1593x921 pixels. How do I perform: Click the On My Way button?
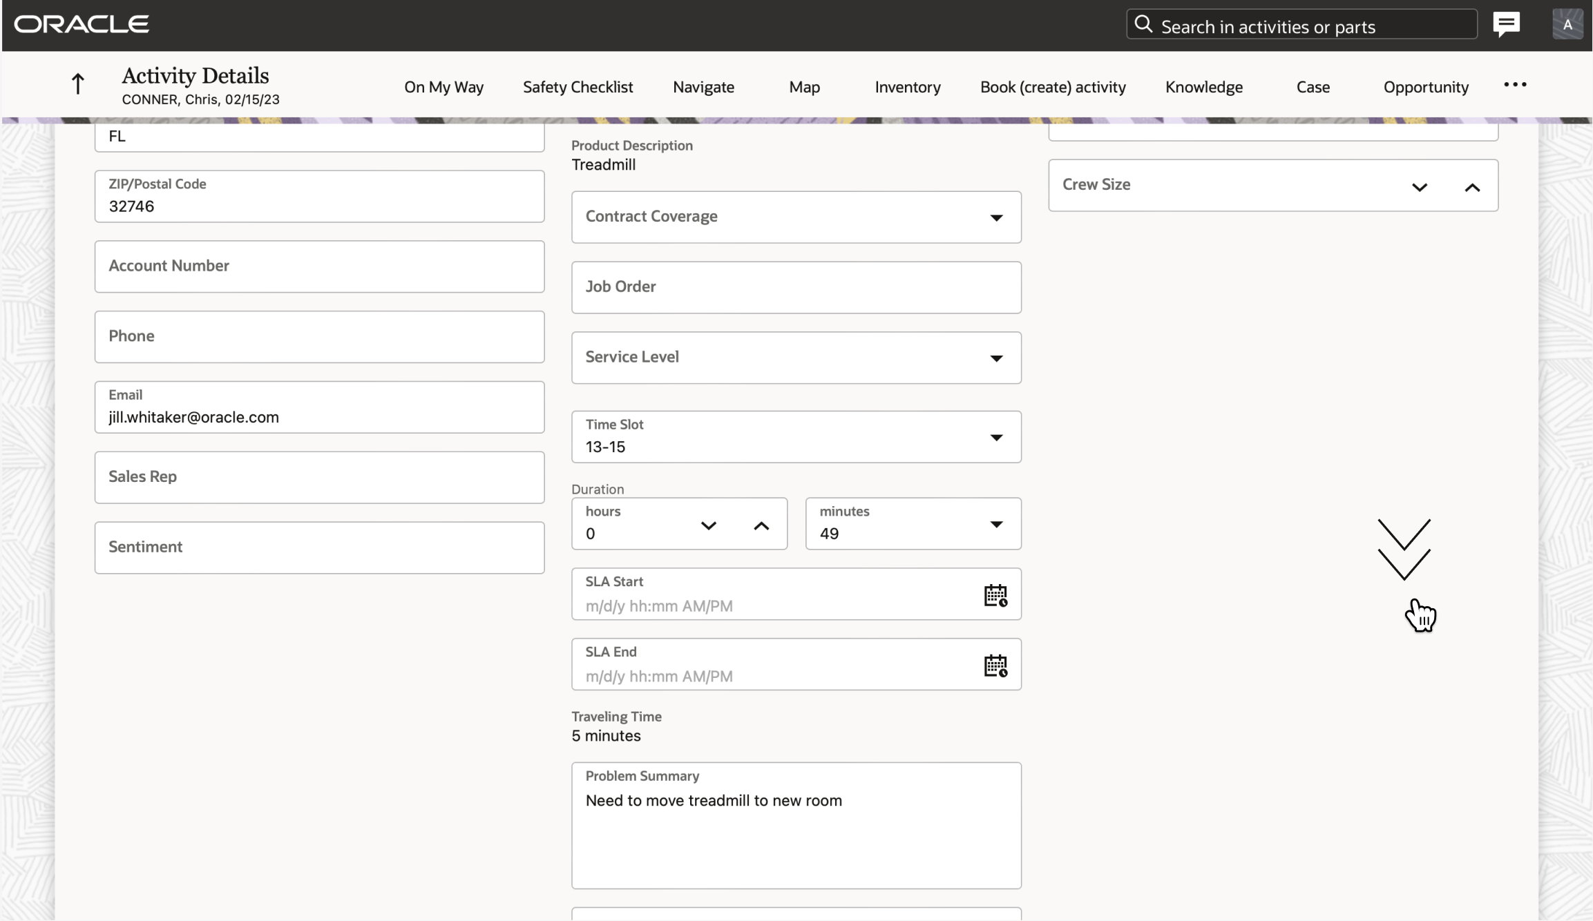(443, 87)
